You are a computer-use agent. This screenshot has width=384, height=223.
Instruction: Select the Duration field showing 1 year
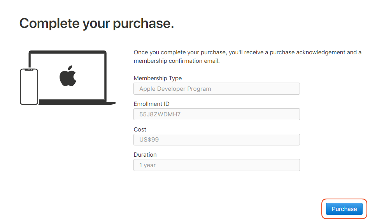pos(216,165)
